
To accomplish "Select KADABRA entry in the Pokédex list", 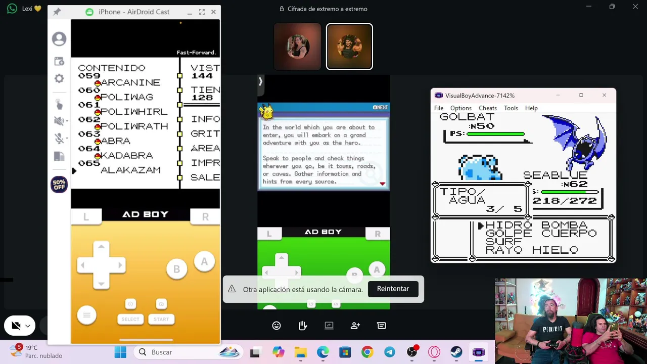I will 126,156.
